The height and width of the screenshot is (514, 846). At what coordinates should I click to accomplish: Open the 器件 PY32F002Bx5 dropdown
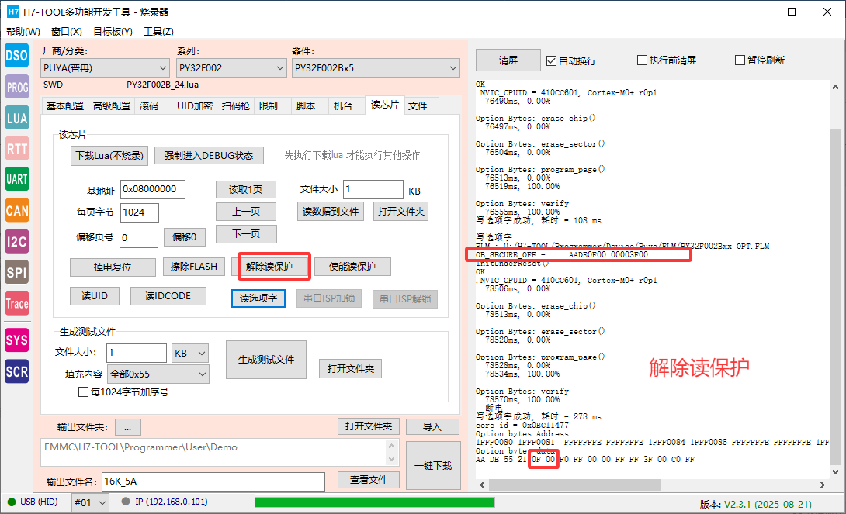(x=376, y=68)
